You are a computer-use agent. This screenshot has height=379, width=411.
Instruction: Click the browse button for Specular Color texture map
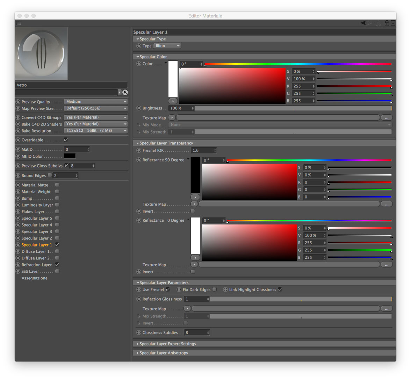point(387,118)
